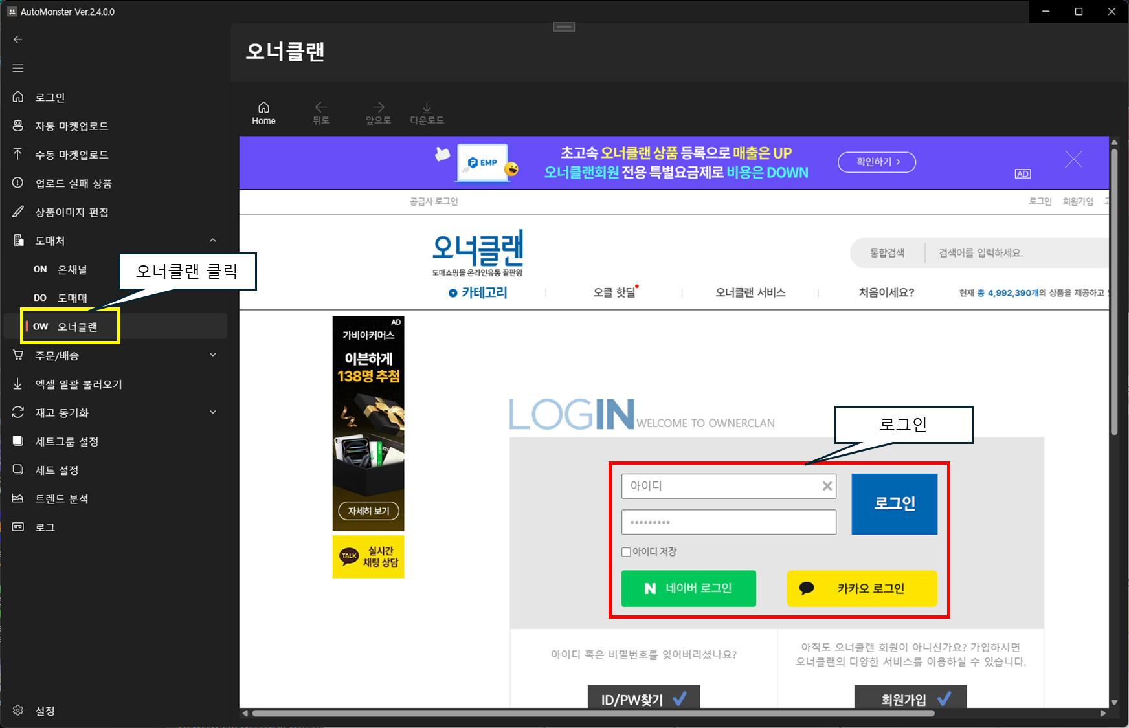Click the 앞으로 forward navigation button

point(378,113)
